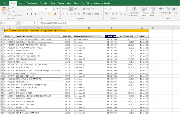Open the General number format dropdown
The image size is (180, 114).
pos(125,9)
